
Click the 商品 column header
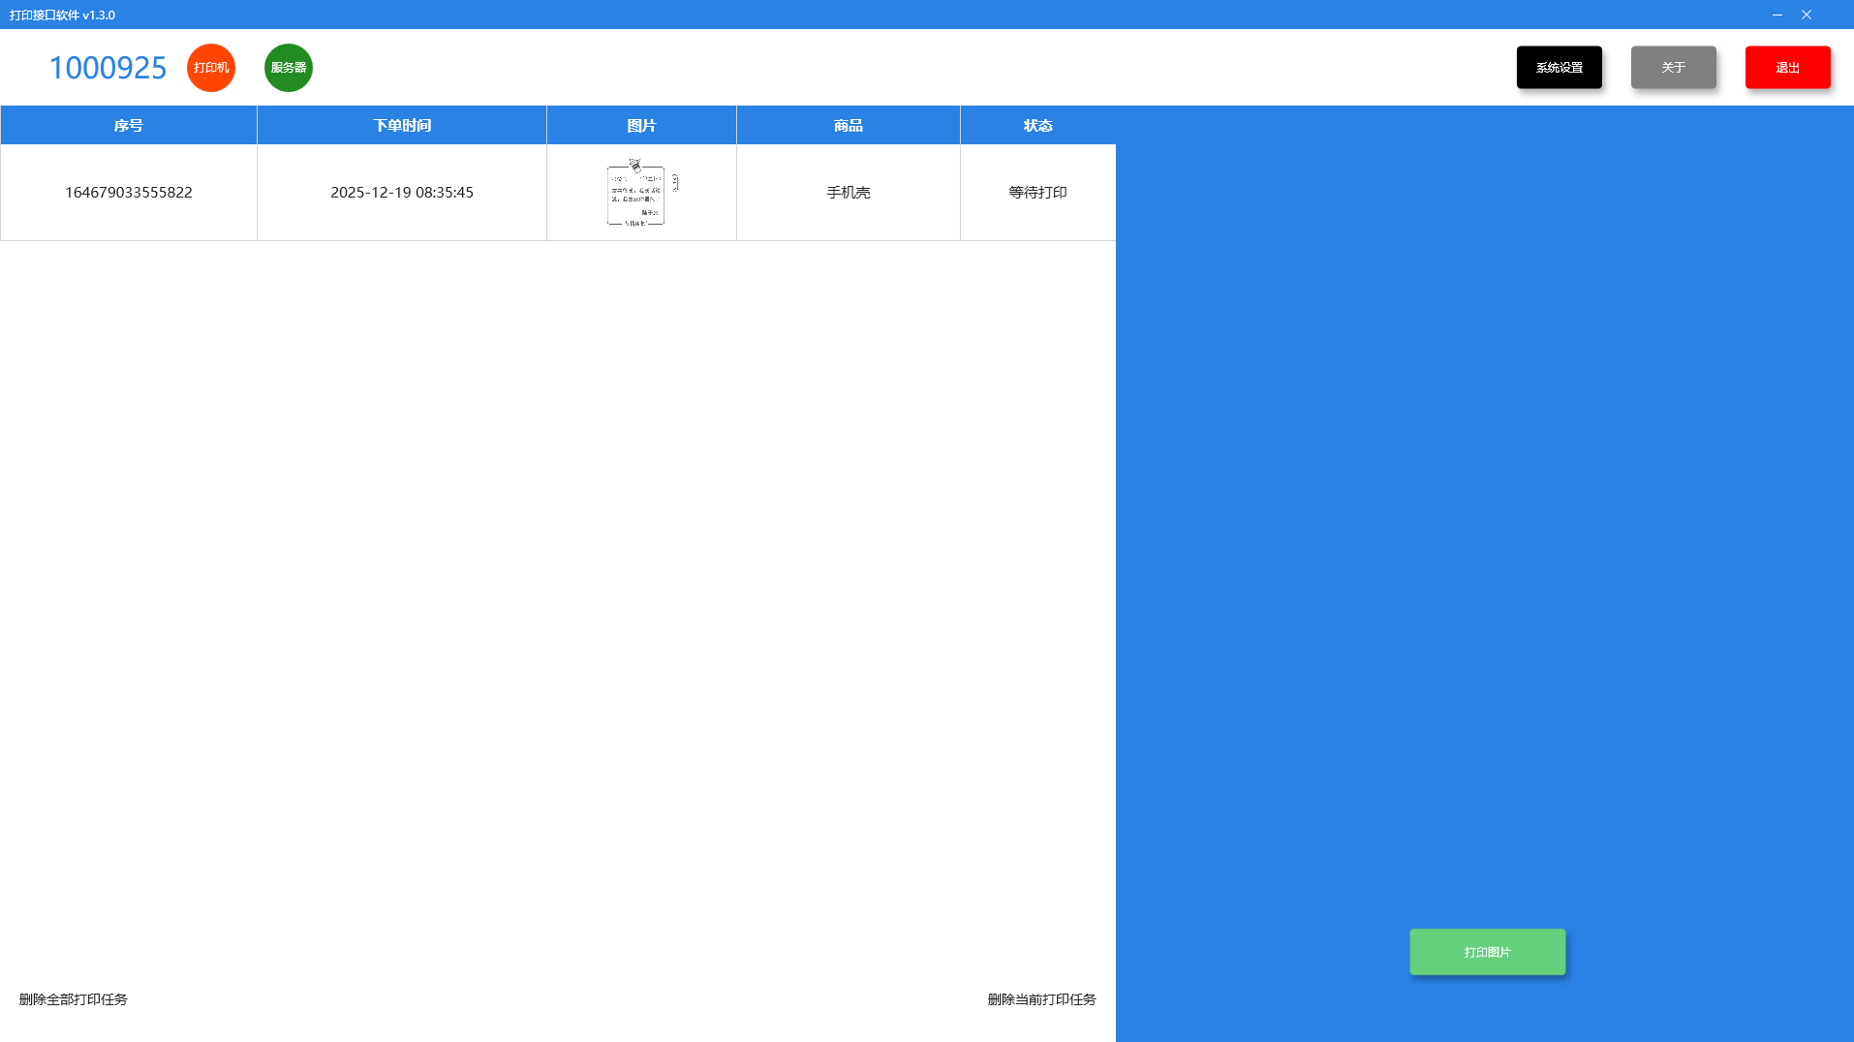[848, 126]
